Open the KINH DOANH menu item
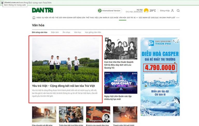The height and width of the screenshot is (126, 199). (x=68, y=18)
